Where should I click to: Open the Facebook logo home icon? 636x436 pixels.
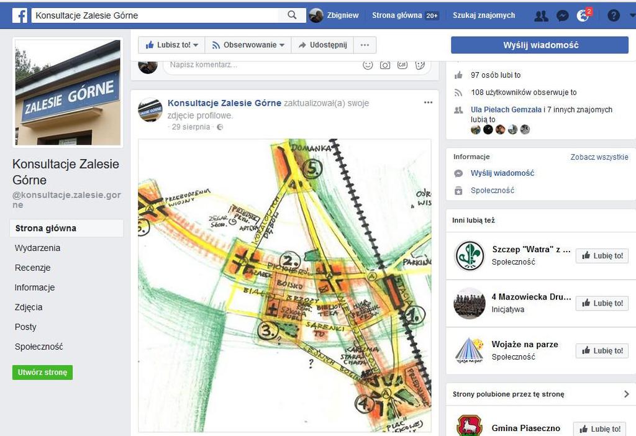[x=19, y=16]
